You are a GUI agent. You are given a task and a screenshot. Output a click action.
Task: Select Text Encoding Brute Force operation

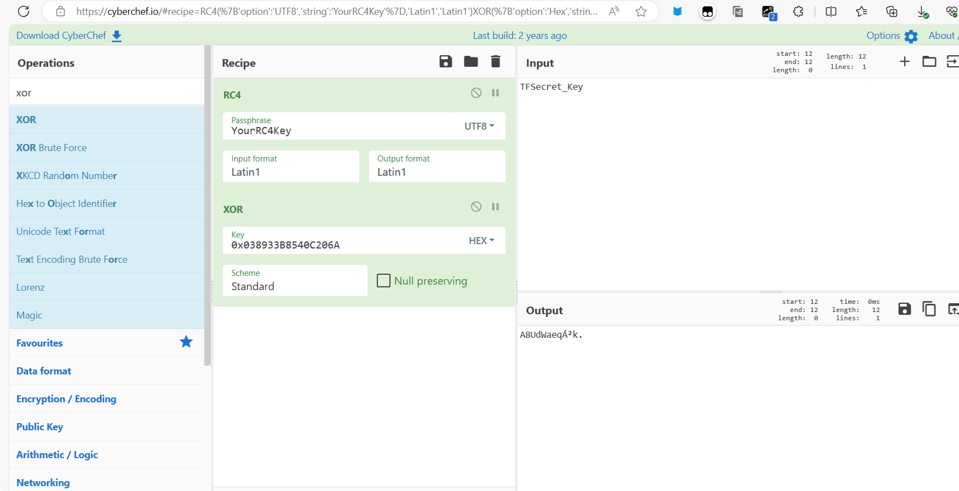pos(106,259)
